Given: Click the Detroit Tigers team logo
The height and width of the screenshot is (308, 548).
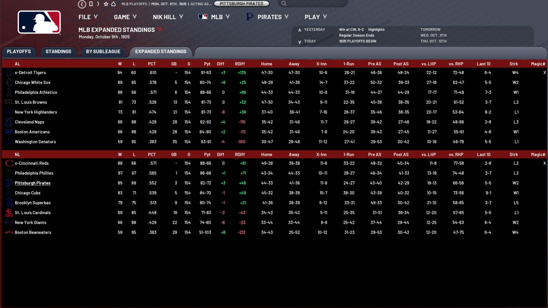Looking at the screenshot, I should pos(9,73).
